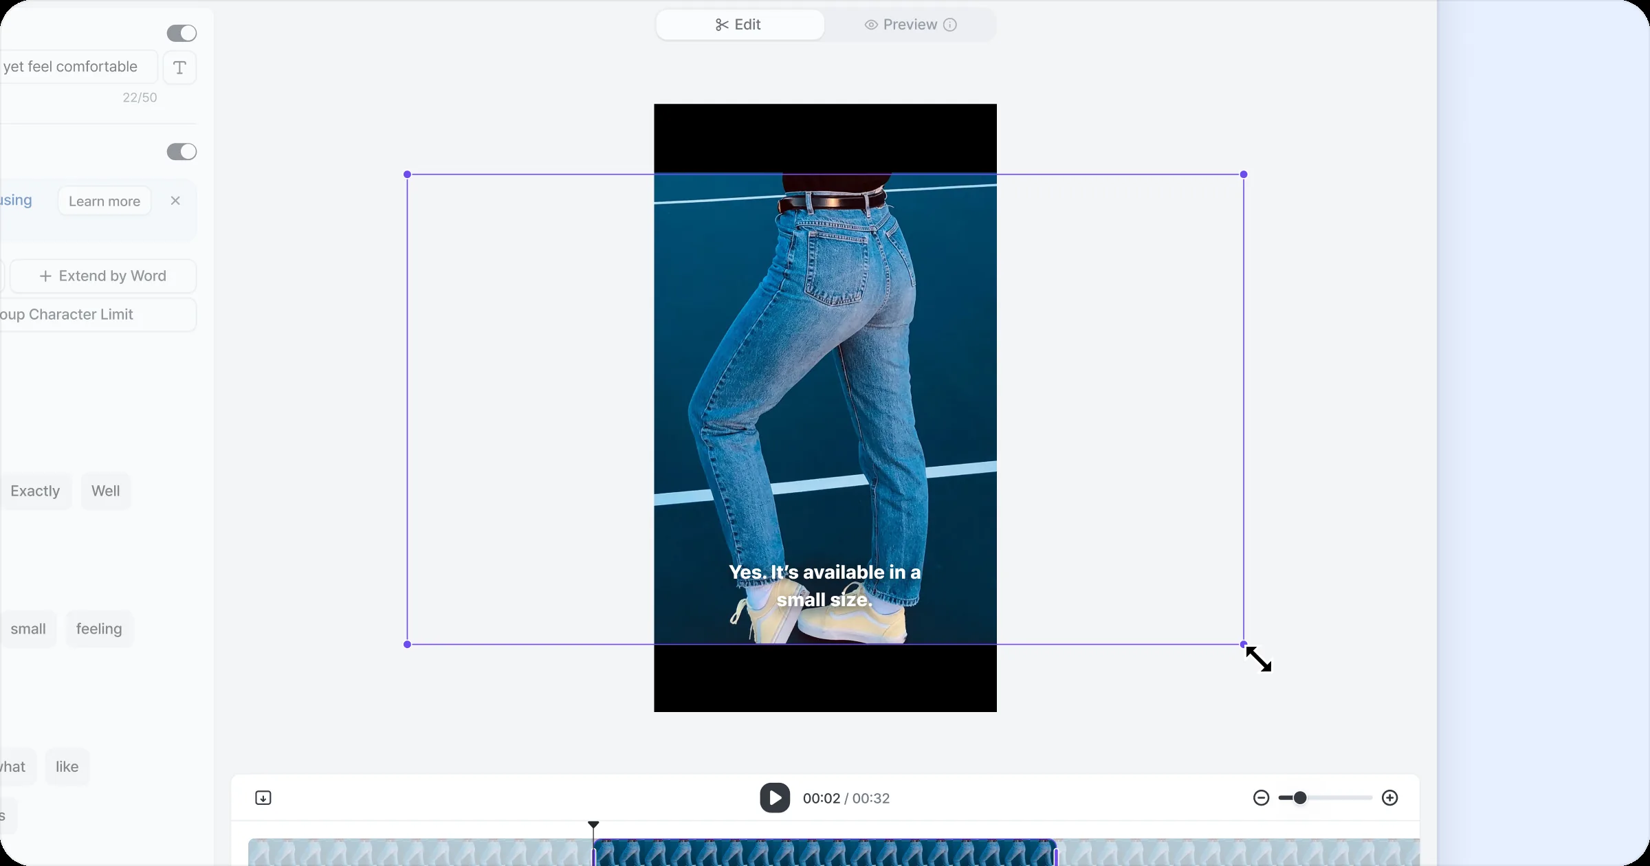
Task: Toggle the top switch in side panel
Action: click(181, 33)
